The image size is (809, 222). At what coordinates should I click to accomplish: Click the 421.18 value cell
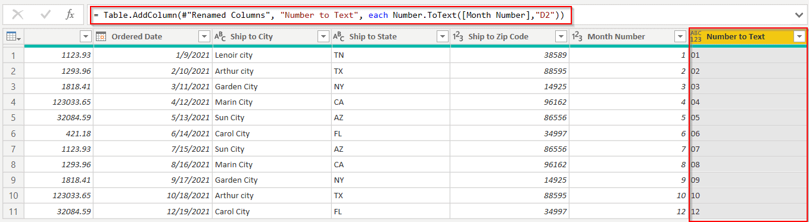click(58, 133)
